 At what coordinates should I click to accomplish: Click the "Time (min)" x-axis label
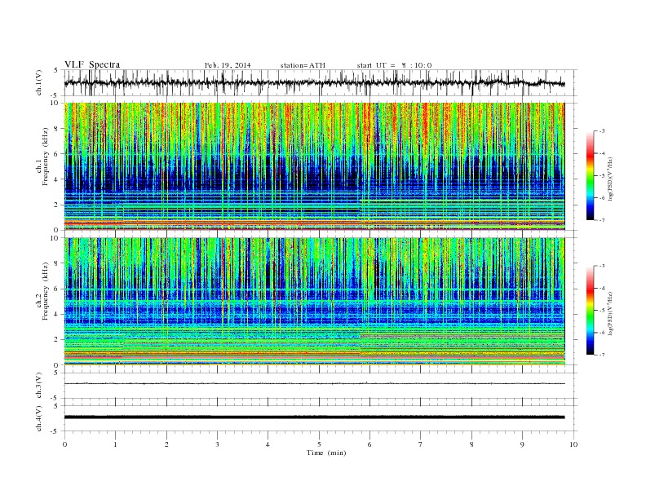coord(326,453)
